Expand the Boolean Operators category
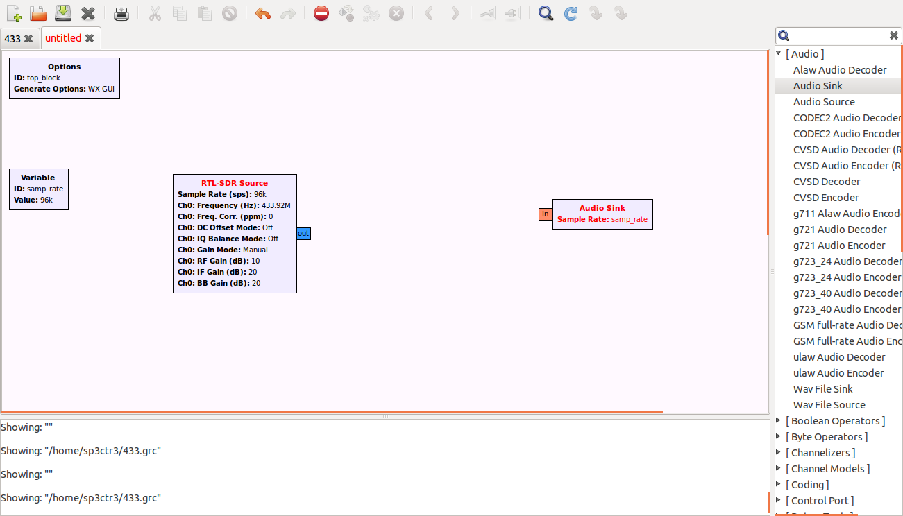The height and width of the screenshot is (516, 903). tap(779, 420)
